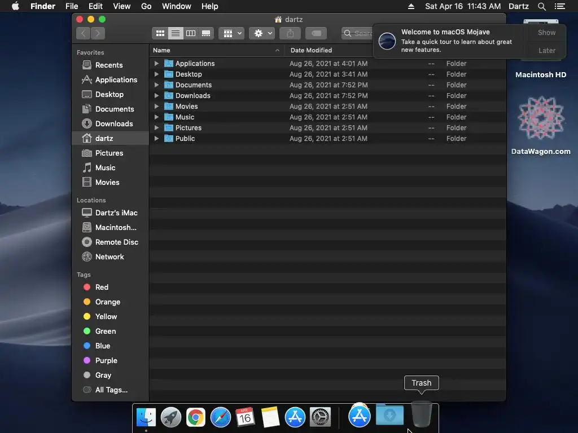Launch Google Chrome from the Dock
The width and height of the screenshot is (578, 433).
tap(196, 417)
